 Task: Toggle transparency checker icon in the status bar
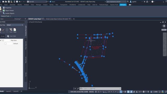pyautogui.click(x=128, y=92)
